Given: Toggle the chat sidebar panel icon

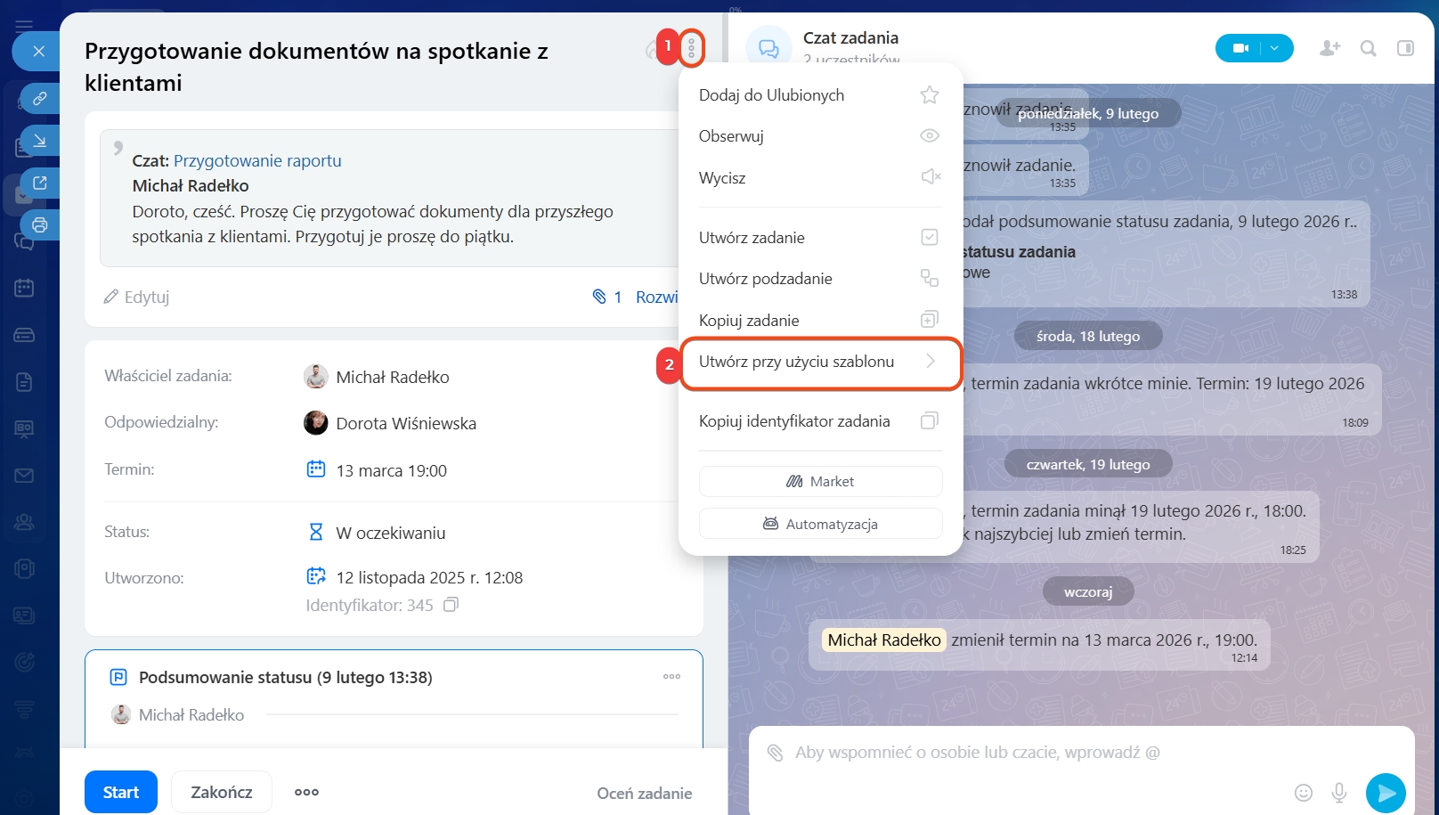Looking at the screenshot, I should click(x=1405, y=48).
